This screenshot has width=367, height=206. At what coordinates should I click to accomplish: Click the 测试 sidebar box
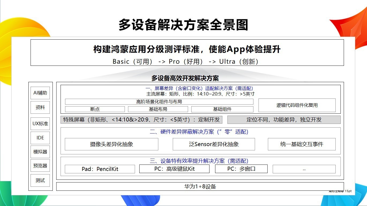pyautogui.click(x=40, y=180)
